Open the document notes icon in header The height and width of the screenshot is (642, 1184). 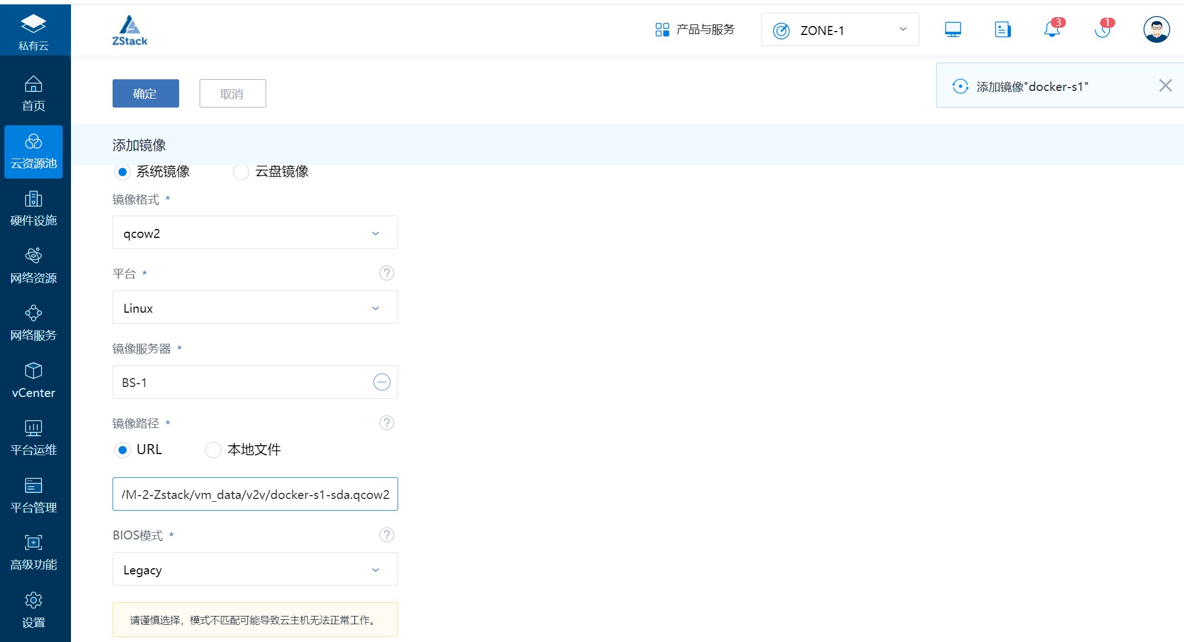1003,29
